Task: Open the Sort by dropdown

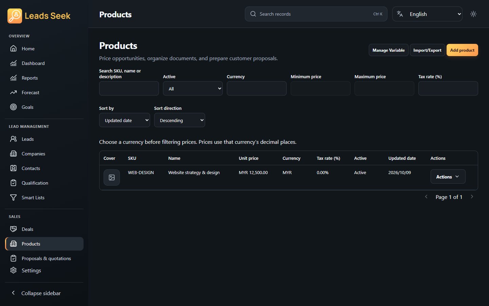Action: 125,120
